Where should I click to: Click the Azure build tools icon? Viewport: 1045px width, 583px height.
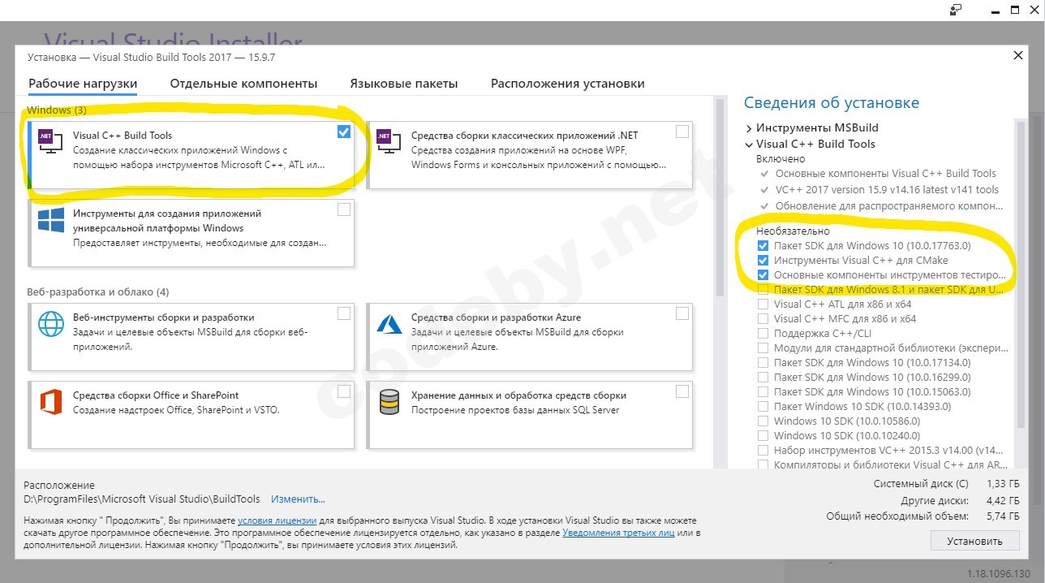point(389,324)
